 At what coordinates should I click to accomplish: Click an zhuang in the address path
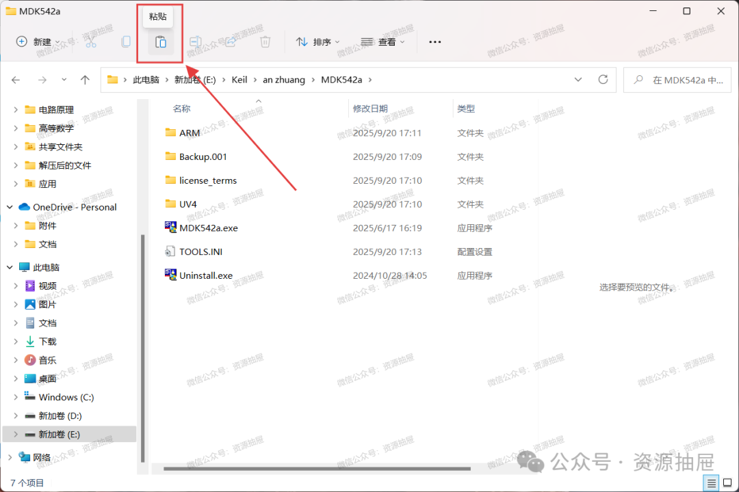click(x=284, y=80)
